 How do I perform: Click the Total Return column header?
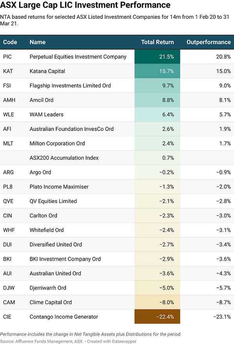point(157,42)
